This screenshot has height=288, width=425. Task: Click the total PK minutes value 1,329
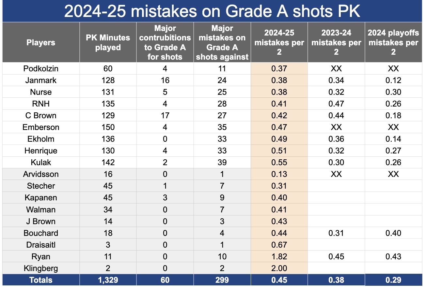(x=108, y=280)
